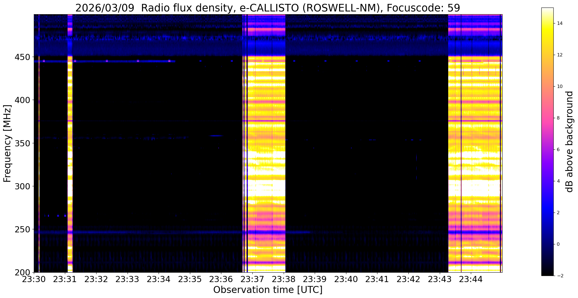
Task: Click the 23:30 time tick label
Action: pos(34,279)
